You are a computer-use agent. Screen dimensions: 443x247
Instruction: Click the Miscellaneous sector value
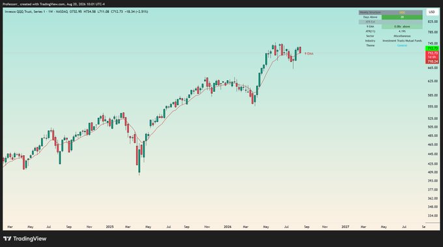[402, 36]
